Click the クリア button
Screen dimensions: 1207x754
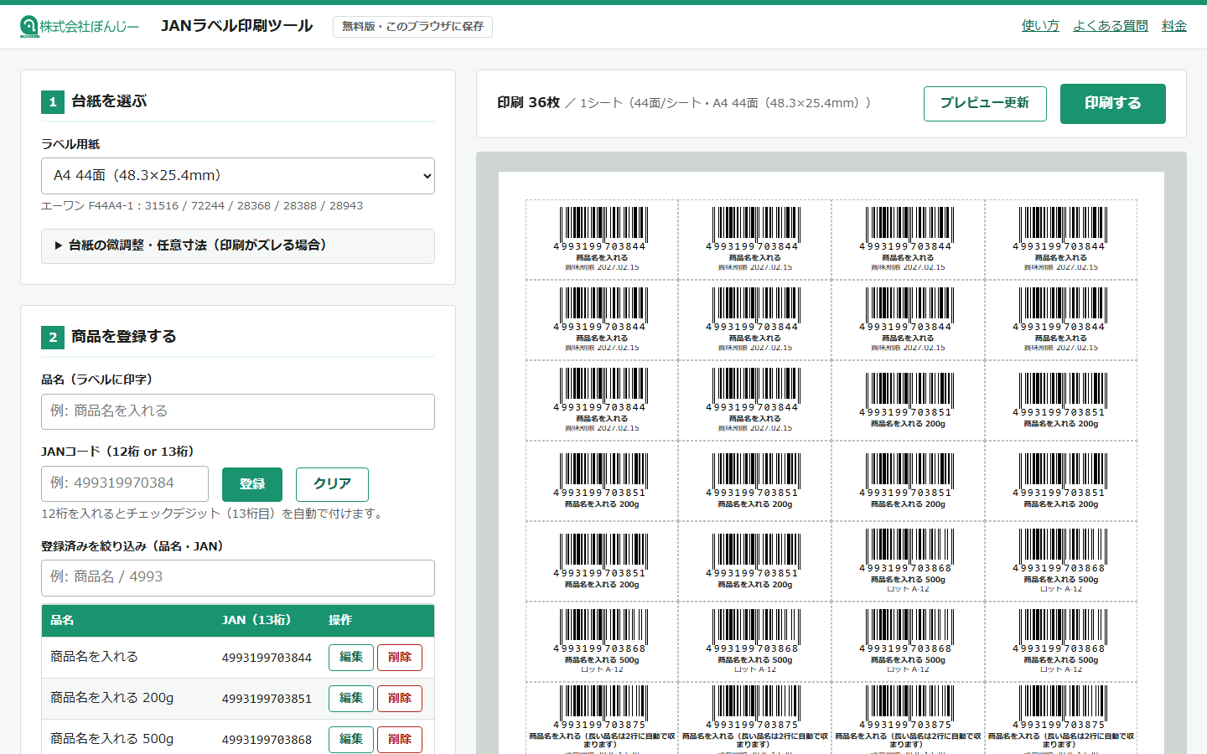point(332,484)
